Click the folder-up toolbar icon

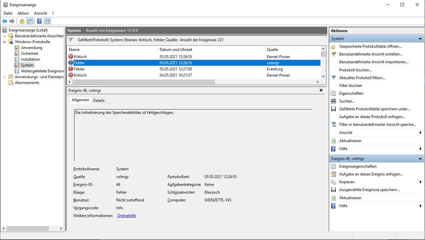(22, 21)
